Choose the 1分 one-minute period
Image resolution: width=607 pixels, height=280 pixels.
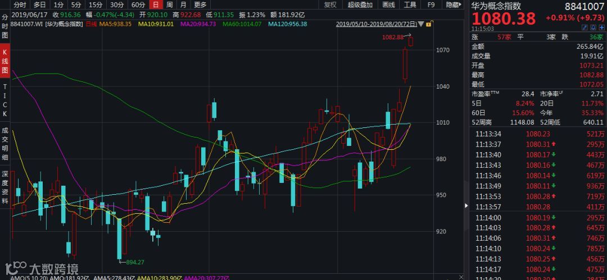(58, 5)
